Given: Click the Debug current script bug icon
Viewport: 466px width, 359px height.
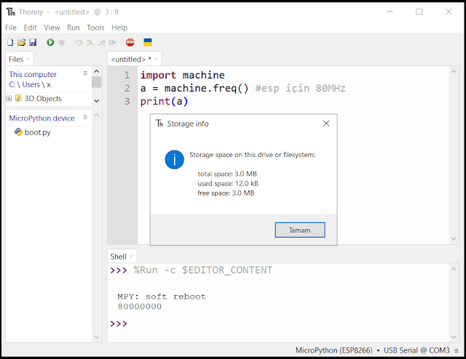Looking at the screenshot, I should pyautogui.click(x=62, y=42).
